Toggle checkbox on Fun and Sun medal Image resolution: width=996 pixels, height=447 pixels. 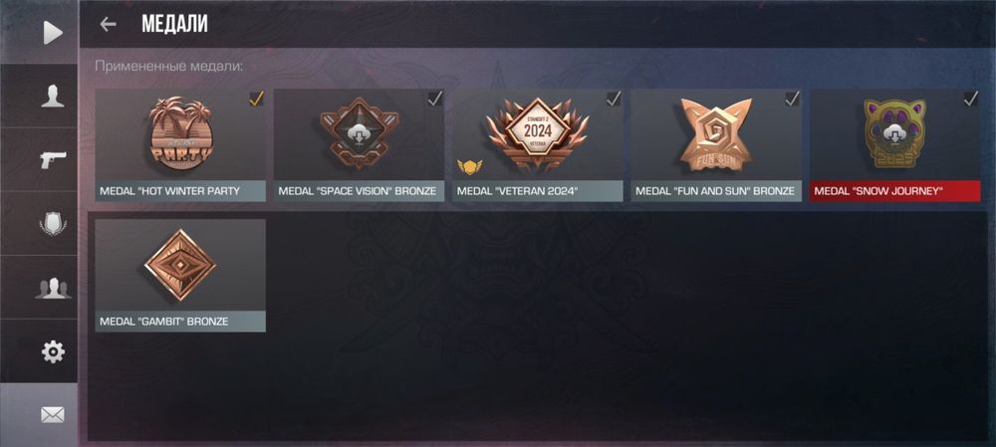pyautogui.click(x=792, y=99)
